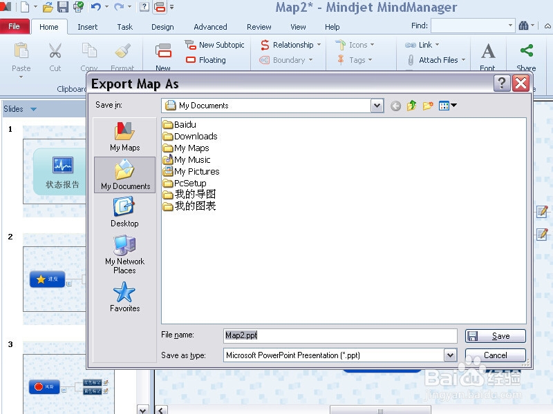
Task: Insert a New Subtopic
Action: click(x=214, y=45)
